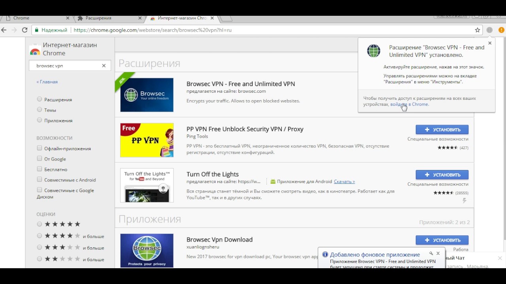Close the Интернет-магазин Chrome tab
The height and width of the screenshot is (284, 506).
coord(212,18)
